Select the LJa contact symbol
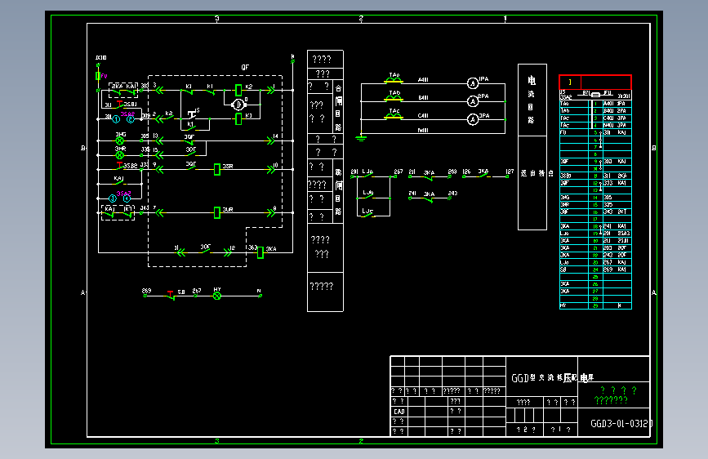Image resolution: width=708 pixels, height=459 pixels. [x=368, y=176]
